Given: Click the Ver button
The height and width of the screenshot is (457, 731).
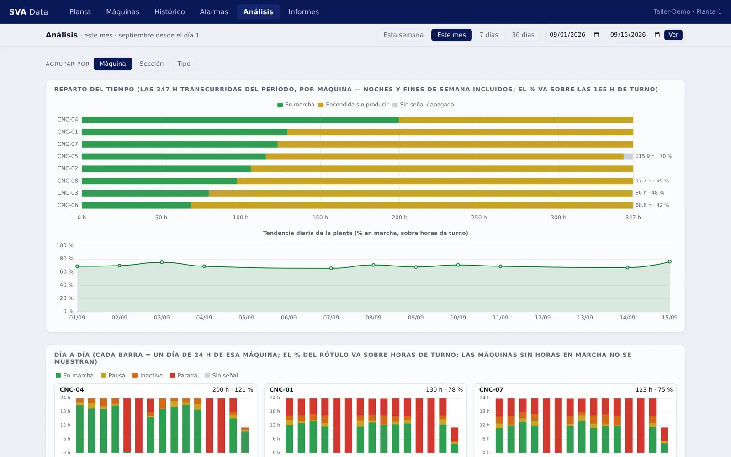Looking at the screenshot, I should 673,35.
